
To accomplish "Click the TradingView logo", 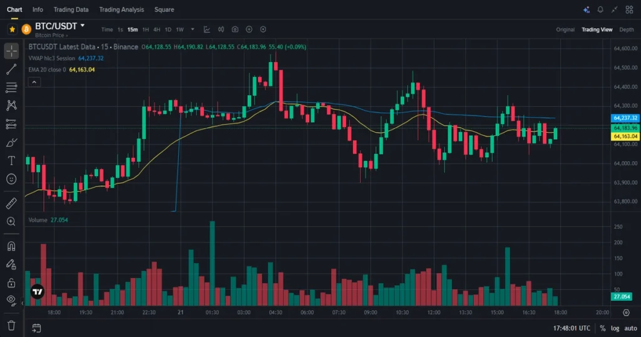I will pos(38,292).
